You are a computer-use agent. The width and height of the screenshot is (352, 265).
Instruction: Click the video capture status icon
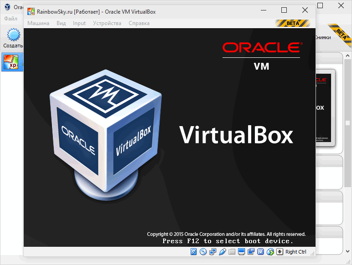point(251,252)
